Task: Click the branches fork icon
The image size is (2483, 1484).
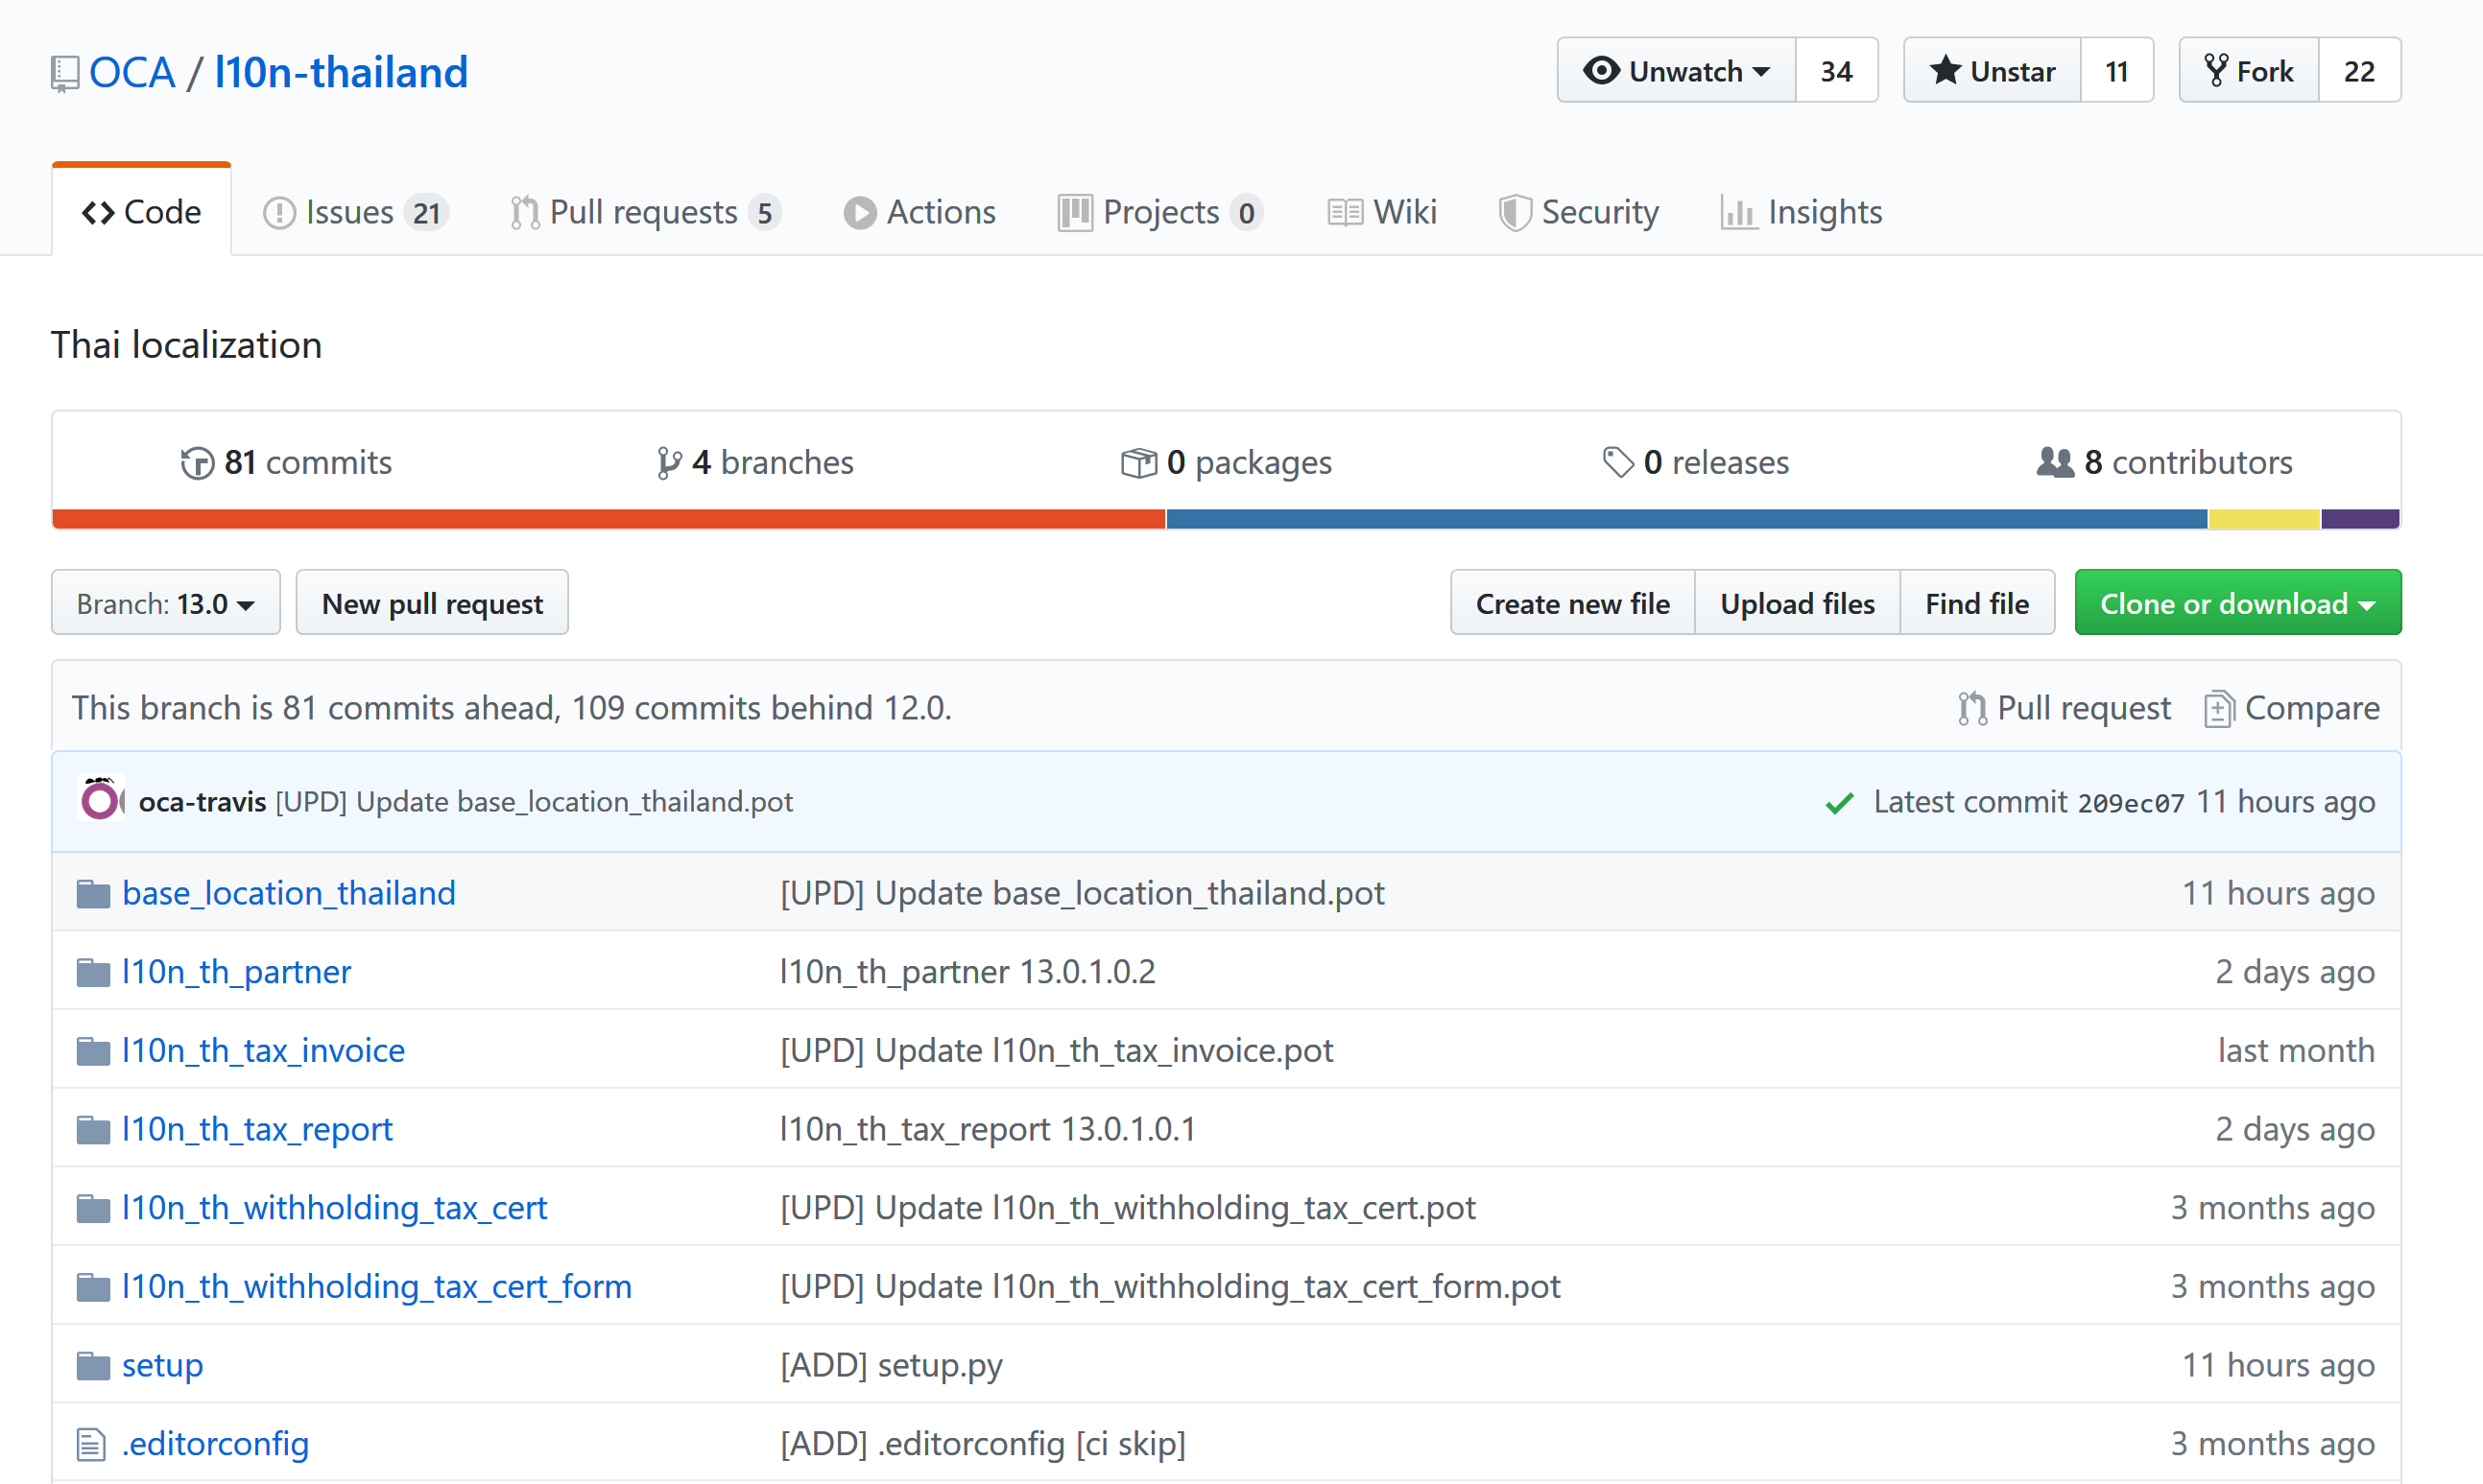Action: coord(668,463)
